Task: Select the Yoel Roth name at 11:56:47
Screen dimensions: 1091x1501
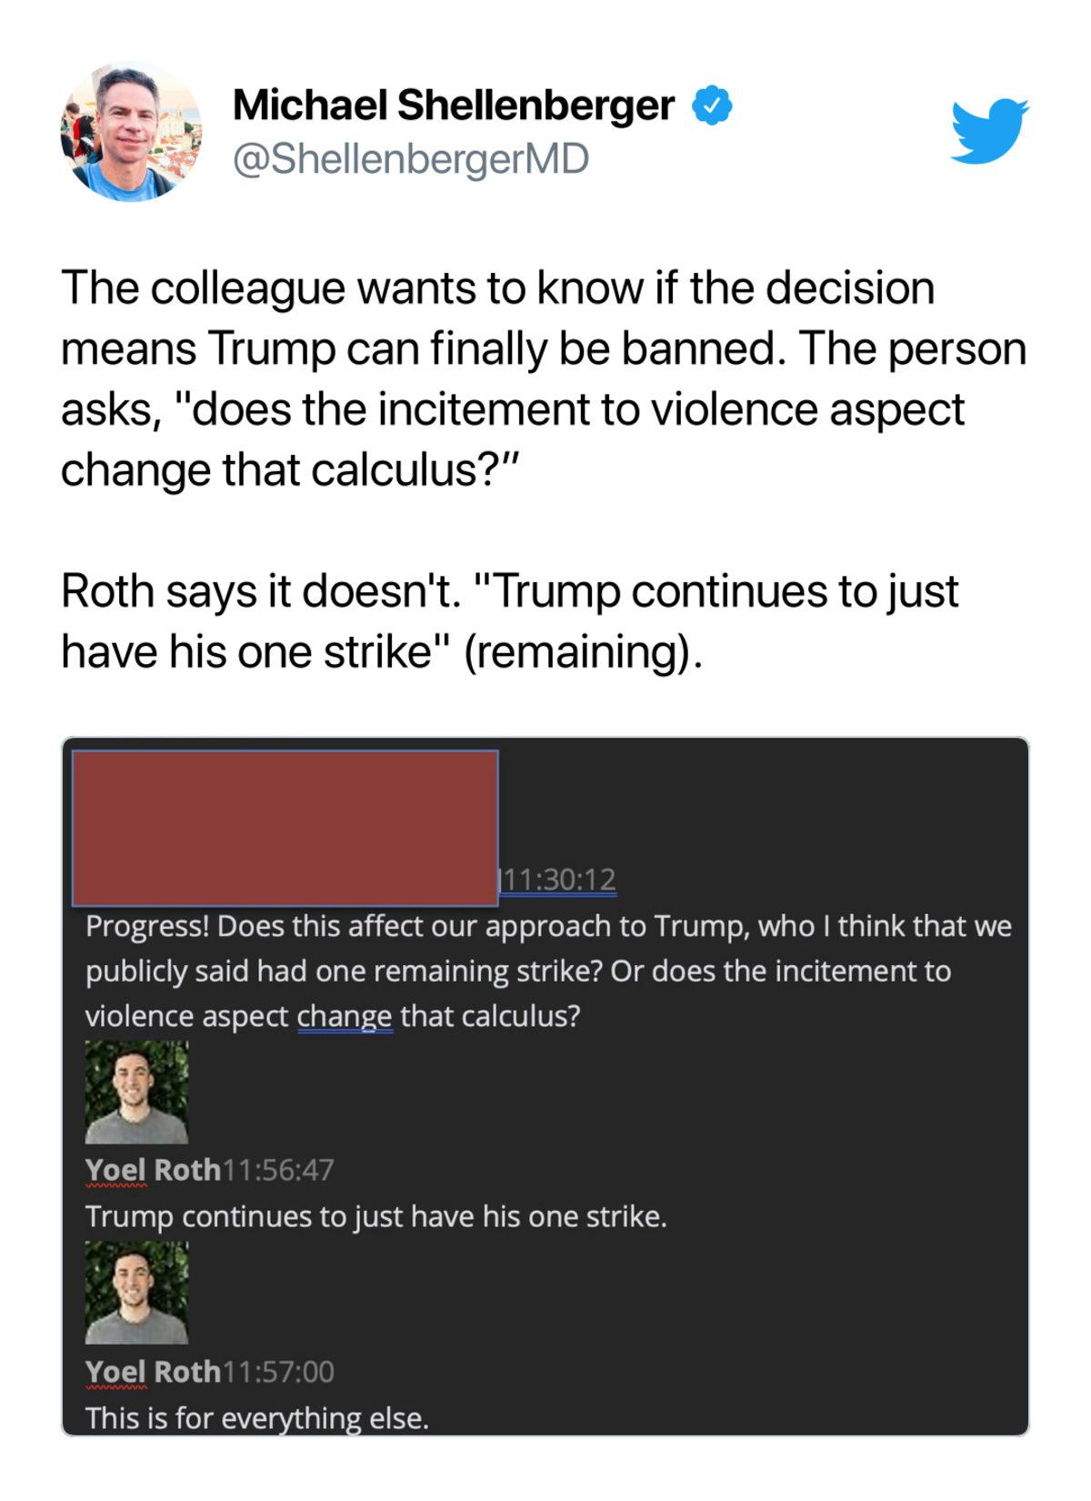Action: 153,1170
